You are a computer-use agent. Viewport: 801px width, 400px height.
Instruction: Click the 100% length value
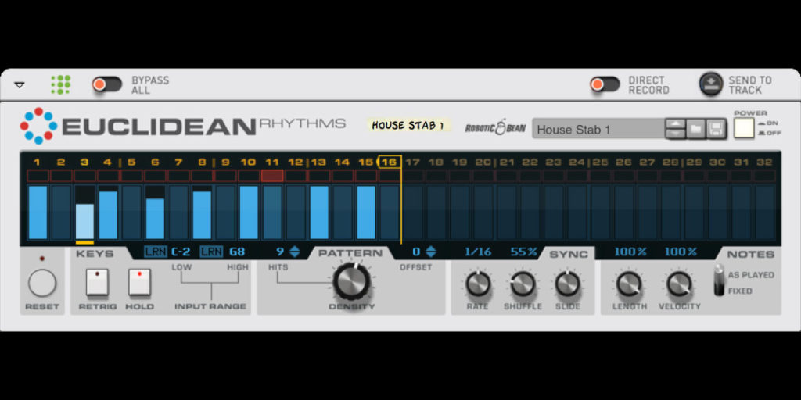pos(630,252)
